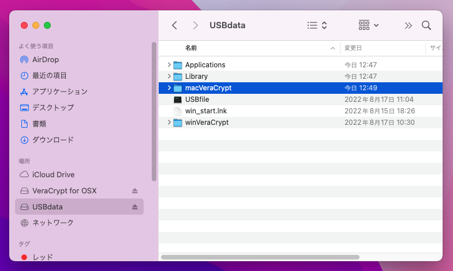Open AirDrop in the sidebar
Image resolution: width=453 pixels, height=271 pixels.
pos(46,59)
